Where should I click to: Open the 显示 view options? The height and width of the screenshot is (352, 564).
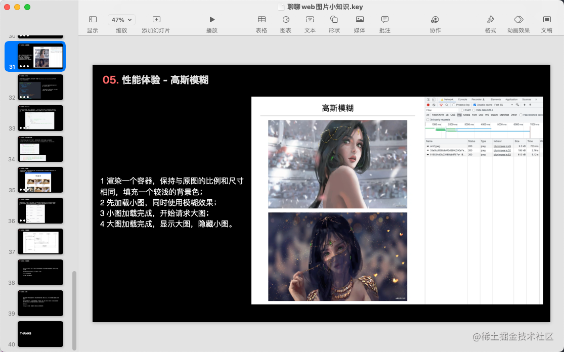(93, 24)
